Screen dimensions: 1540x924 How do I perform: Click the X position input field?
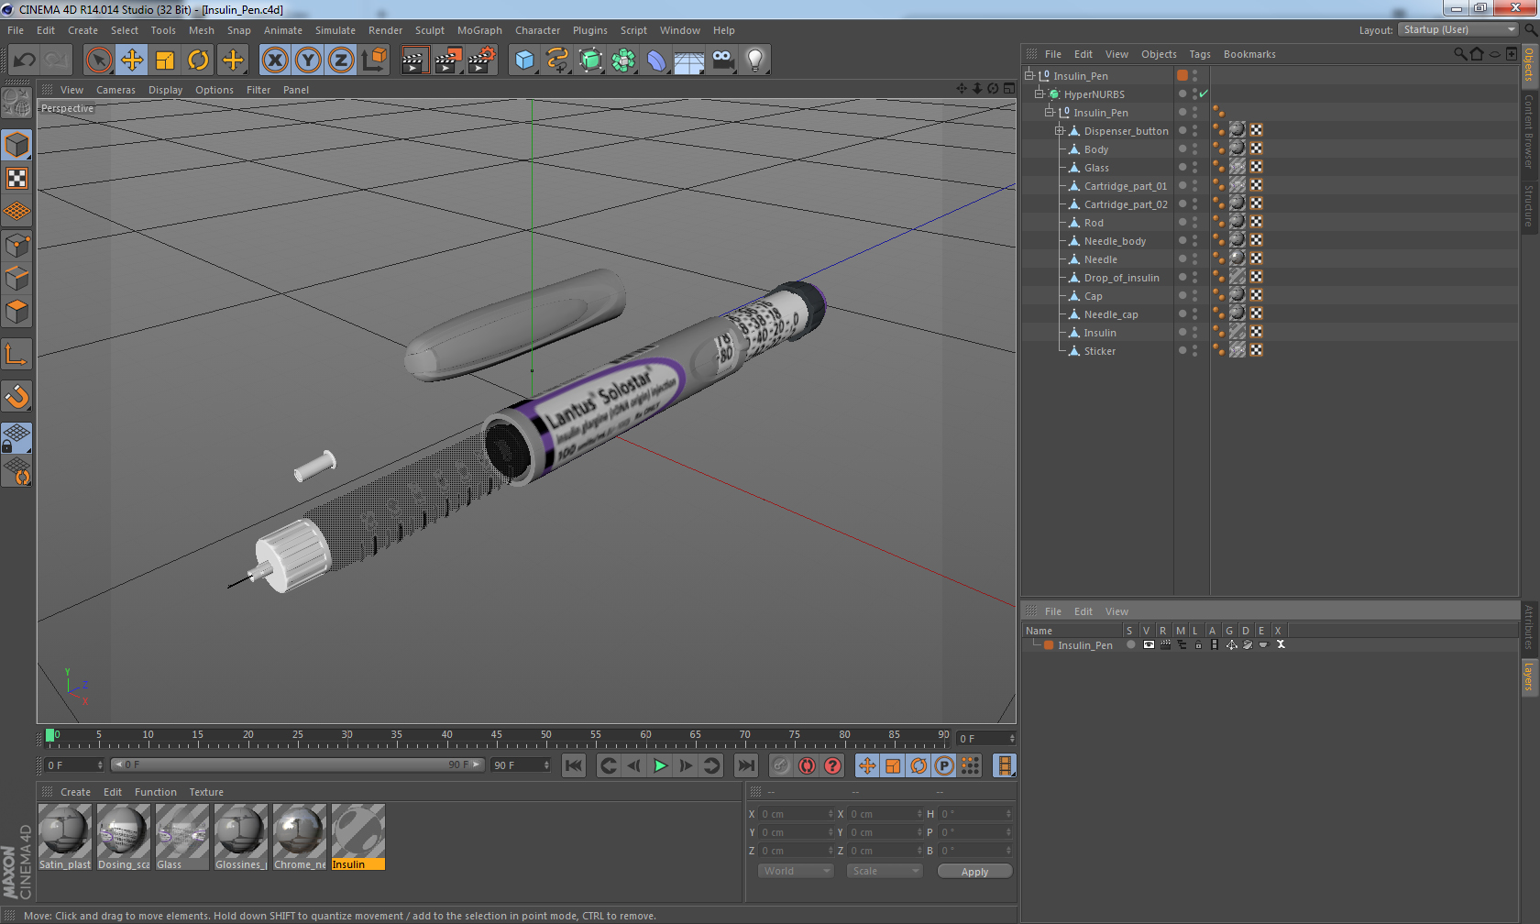click(796, 814)
